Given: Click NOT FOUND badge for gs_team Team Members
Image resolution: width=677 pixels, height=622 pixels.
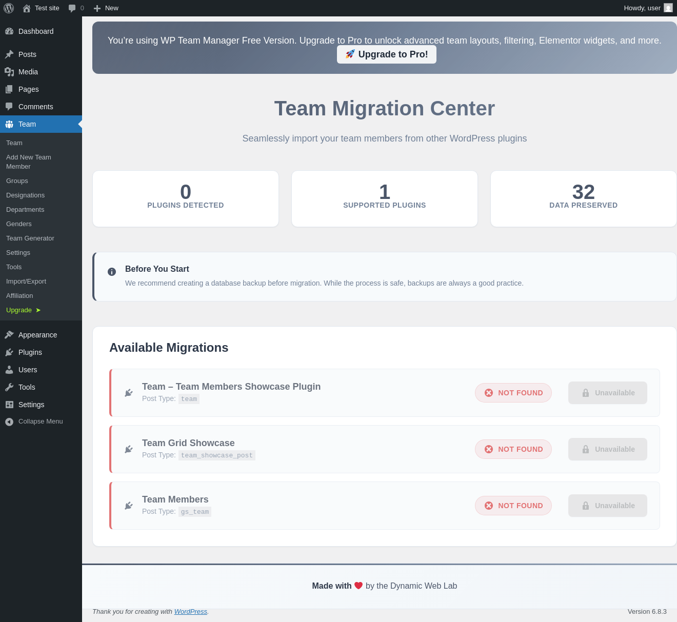Looking at the screenshot, I should 513,506.
